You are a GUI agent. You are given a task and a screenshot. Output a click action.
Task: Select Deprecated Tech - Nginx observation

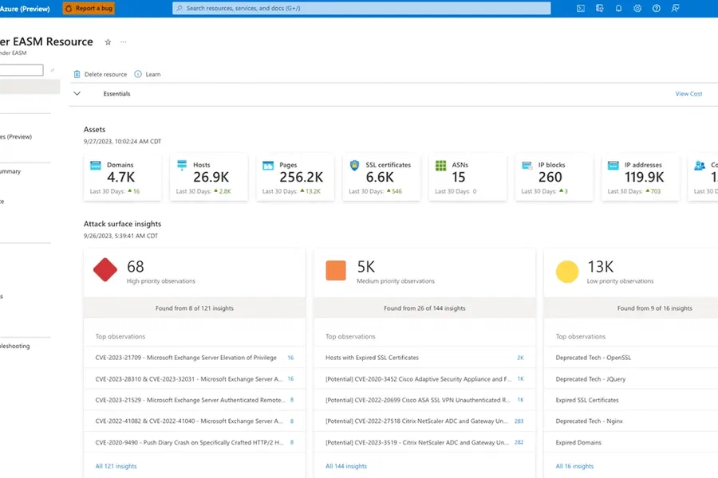tap(589, 421)
